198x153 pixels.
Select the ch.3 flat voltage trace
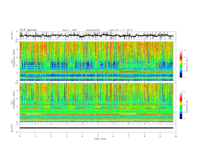point(96,128)
